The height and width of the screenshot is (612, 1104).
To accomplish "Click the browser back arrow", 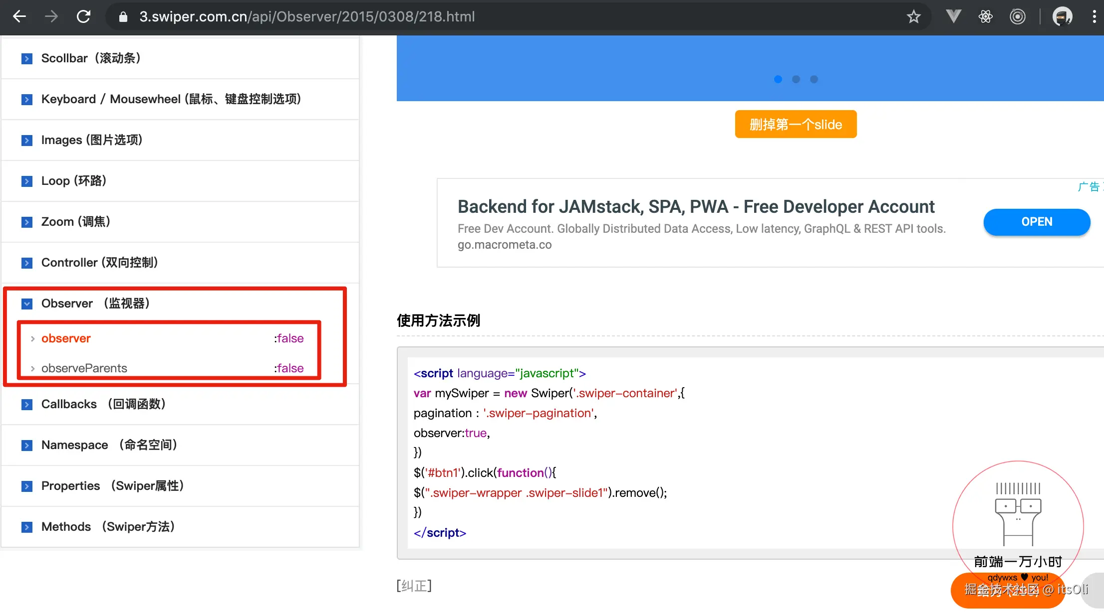I will point(19,16).
